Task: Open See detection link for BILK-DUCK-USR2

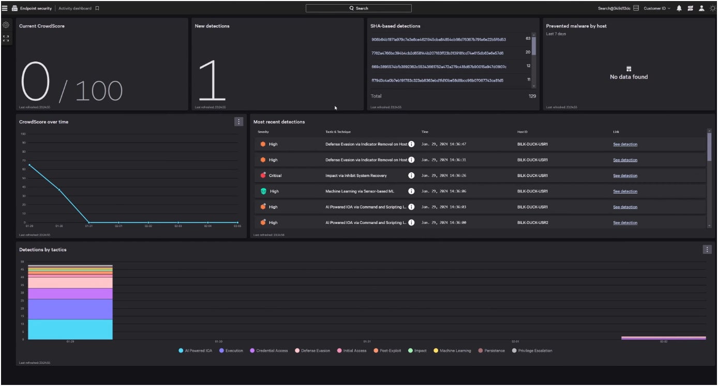Action: click(x=625, y=223)
